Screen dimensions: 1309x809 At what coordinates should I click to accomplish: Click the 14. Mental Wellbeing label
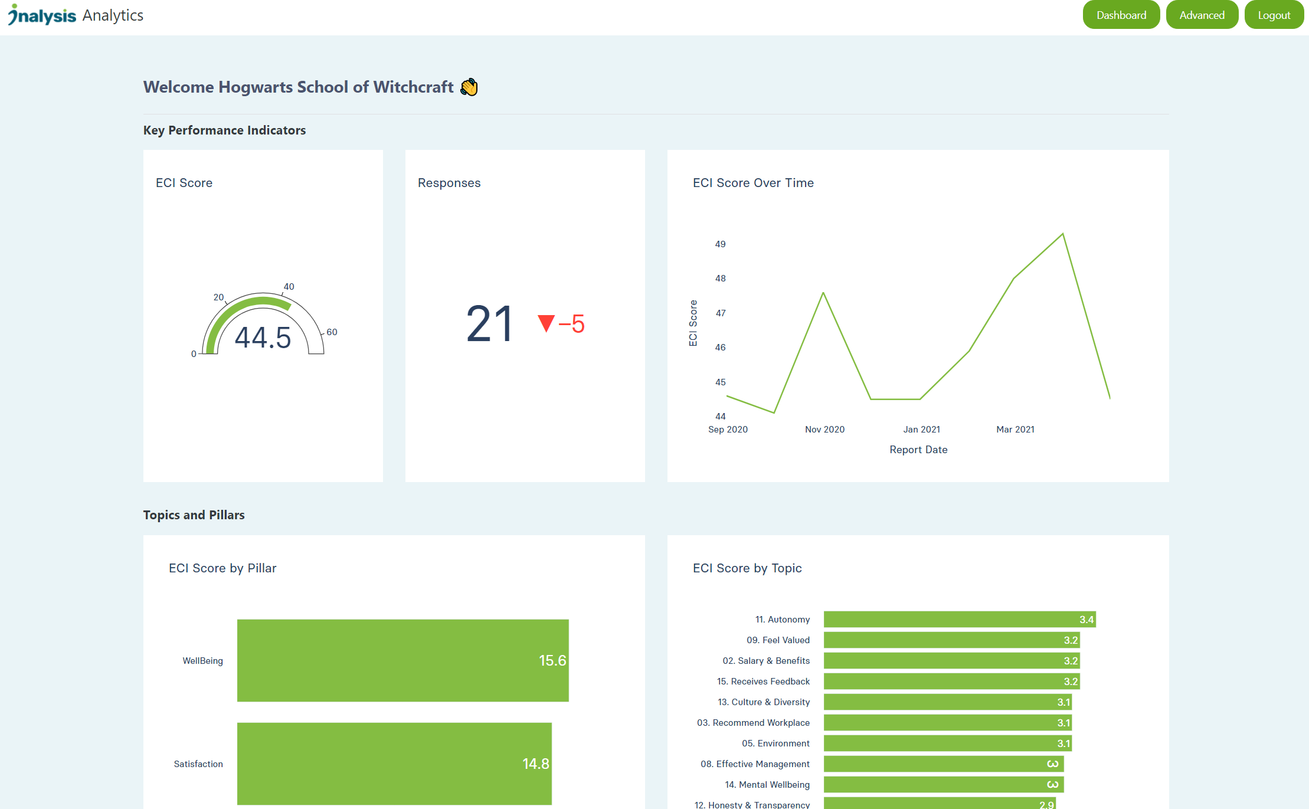tap(767, 785)
